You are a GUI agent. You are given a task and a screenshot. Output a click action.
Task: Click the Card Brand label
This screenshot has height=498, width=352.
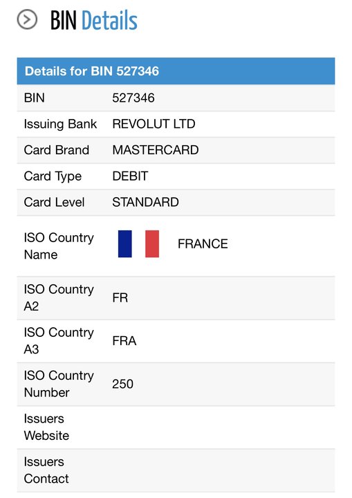57,150
